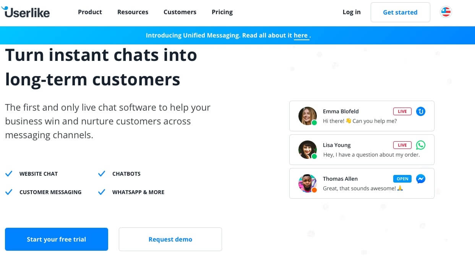The height and width of the screenshot is (276, 475).
Task: Open the Pricing page
Action: pyautogui.click(x=222, y=12)
